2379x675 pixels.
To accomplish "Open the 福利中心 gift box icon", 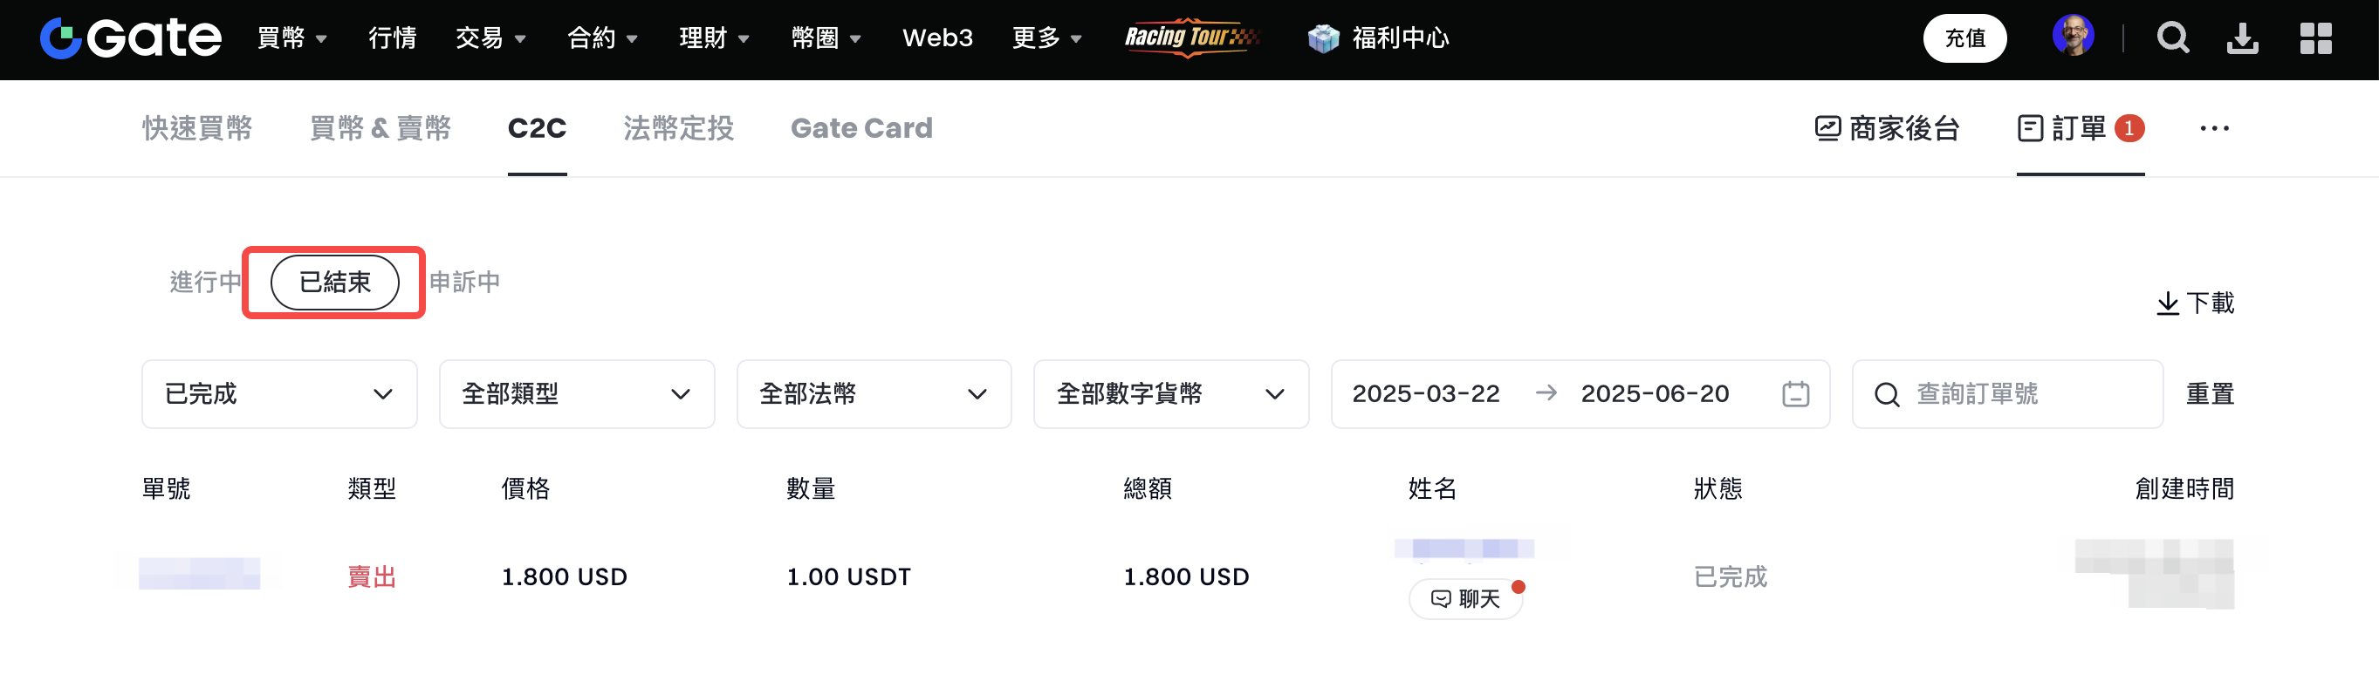I will pyautogui.click(x=1322, y=37).
